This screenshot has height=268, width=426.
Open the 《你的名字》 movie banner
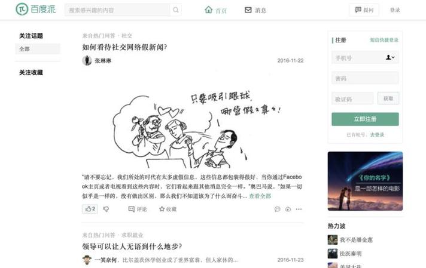click(365, 181)
